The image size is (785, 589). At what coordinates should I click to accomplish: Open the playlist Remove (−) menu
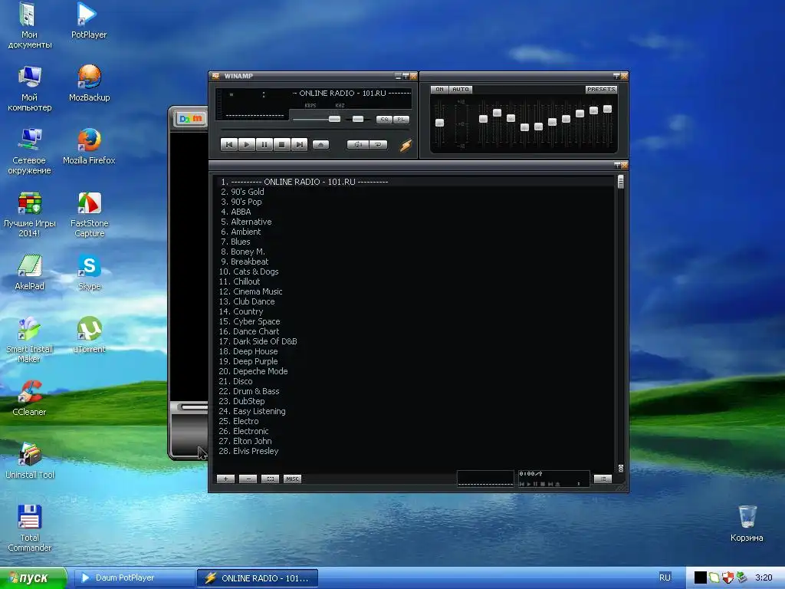248,479
